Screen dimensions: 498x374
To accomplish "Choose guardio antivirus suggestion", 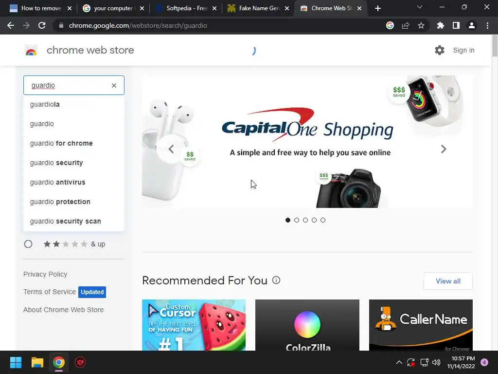I will point(74,182).
